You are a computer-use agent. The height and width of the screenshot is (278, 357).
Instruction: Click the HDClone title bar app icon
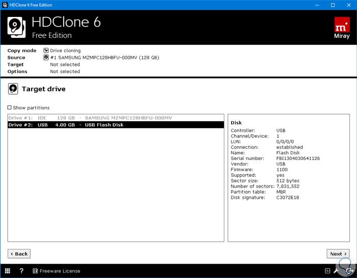[5, 5]
